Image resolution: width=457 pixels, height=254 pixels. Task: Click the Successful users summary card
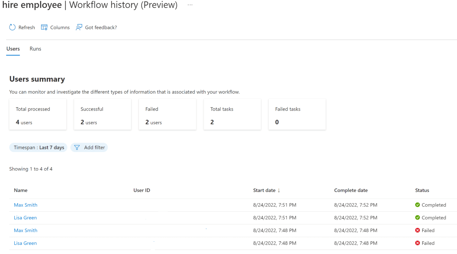103,115
